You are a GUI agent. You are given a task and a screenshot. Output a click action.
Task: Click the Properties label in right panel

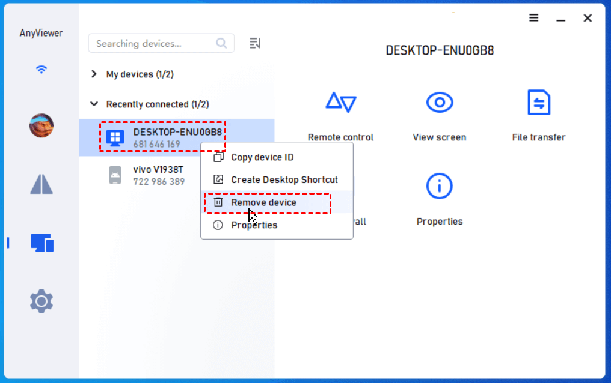point(440,222)
